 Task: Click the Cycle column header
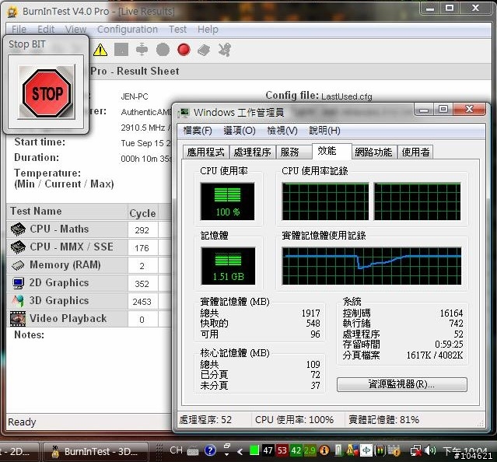[142, 213]
